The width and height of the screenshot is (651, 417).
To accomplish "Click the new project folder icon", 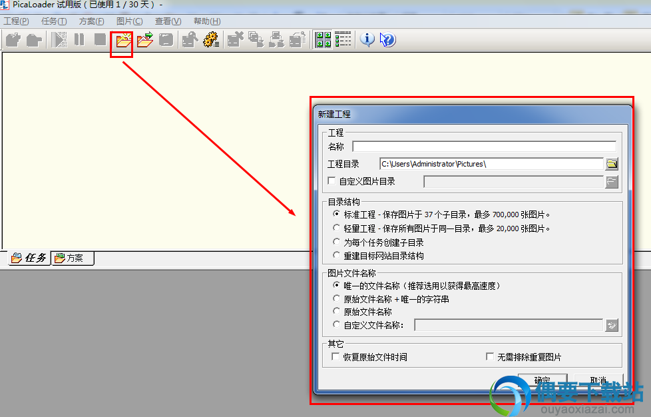I will coord(123,40).
